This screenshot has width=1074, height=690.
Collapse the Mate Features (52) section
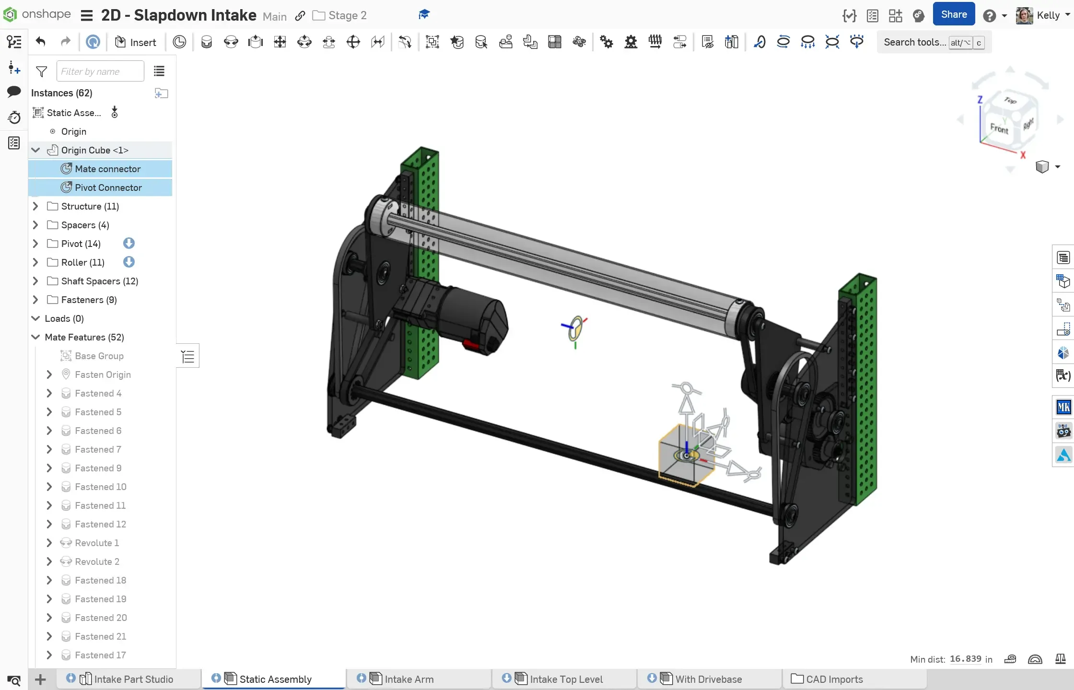click(35, 337)
